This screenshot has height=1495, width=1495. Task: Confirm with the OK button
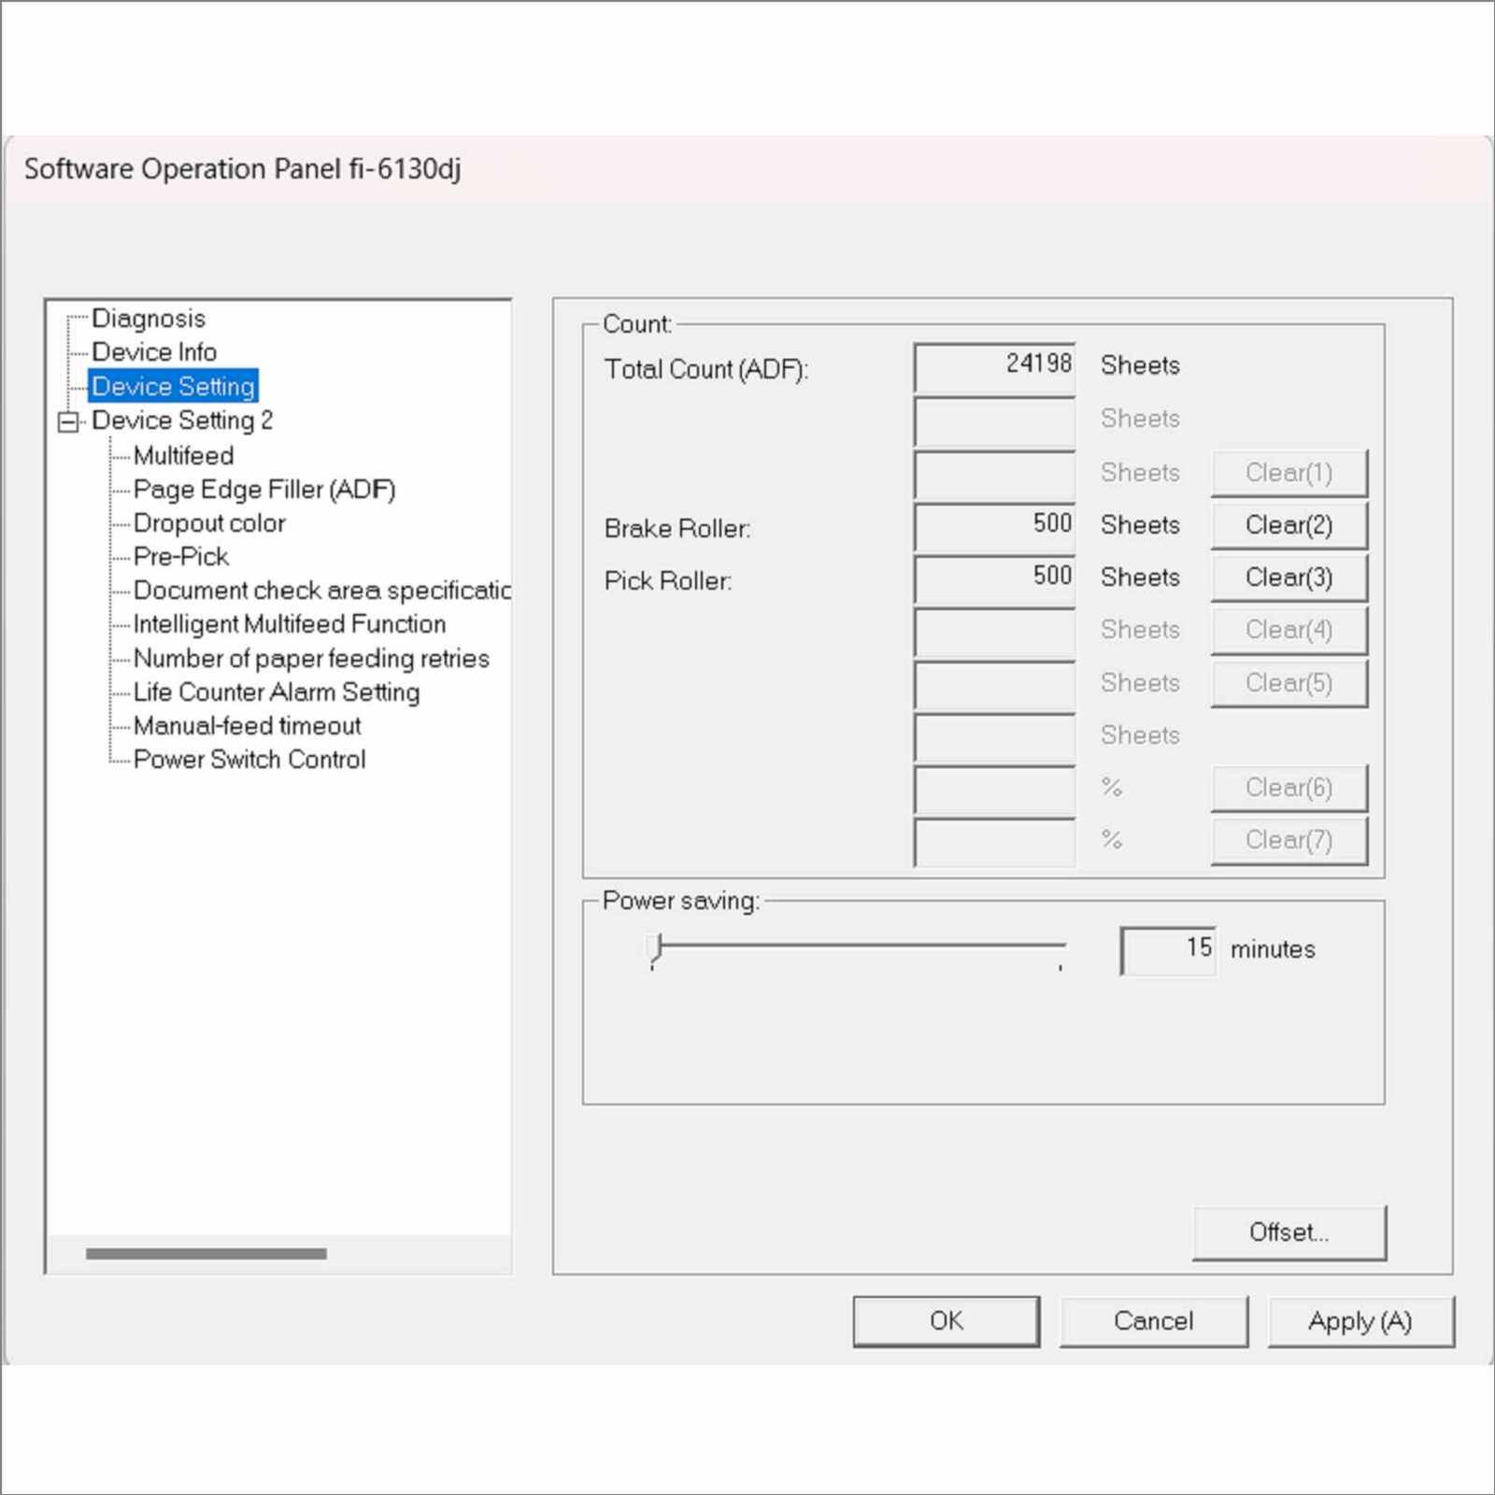click(x=947, y=1321)
